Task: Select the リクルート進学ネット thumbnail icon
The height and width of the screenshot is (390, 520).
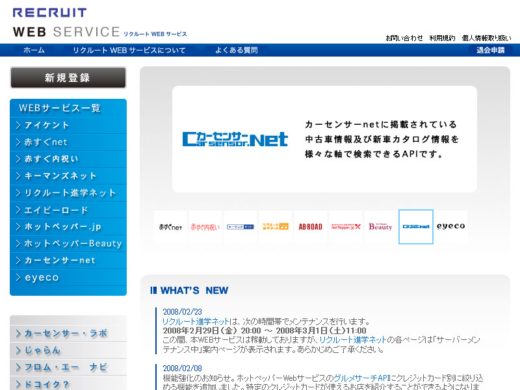Action: coord(275,227)
